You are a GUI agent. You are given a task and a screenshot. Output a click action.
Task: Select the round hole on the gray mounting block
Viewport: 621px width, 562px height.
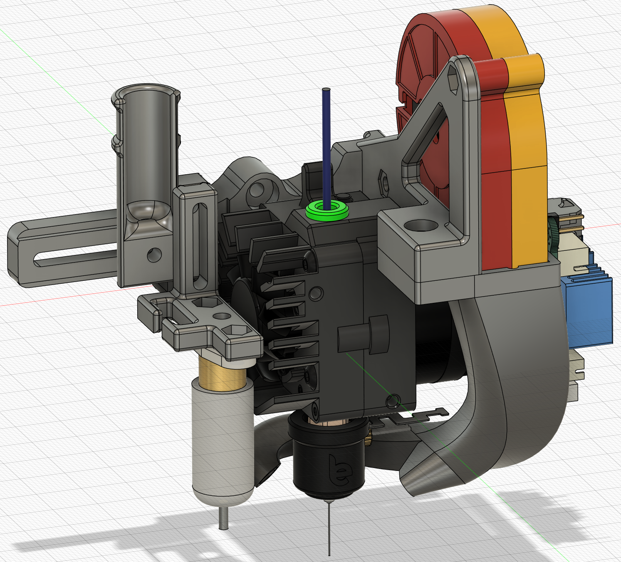[x=421, y=226]
